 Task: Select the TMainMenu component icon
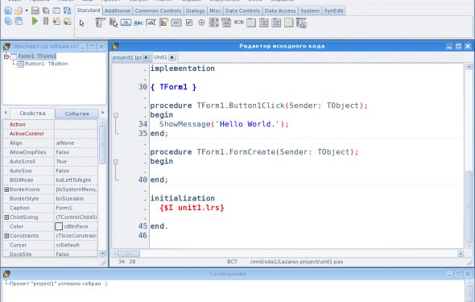[x=101, y=23]
